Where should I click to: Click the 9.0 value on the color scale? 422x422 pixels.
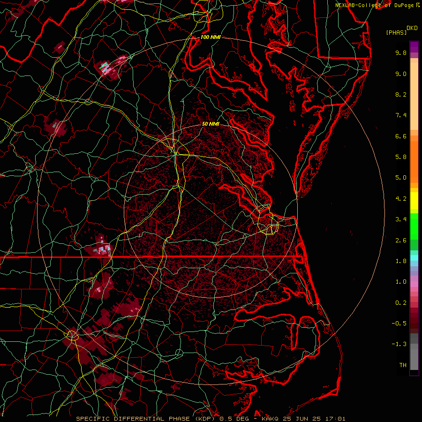point(401,74)
